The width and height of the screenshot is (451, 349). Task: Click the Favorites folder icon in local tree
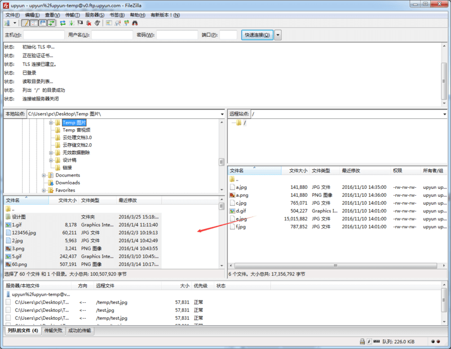pos(51,190)
